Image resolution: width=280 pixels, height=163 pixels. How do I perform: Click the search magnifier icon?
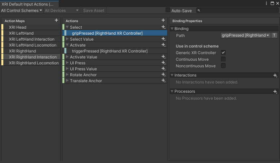click(x=199, y=11)
